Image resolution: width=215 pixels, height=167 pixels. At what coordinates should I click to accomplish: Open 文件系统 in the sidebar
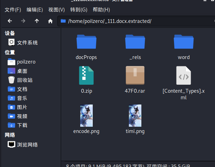(x=27, y=43)
